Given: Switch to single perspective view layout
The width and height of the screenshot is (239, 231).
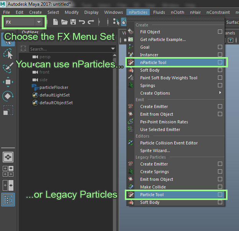Looking at the screenshot, I should (8, 157).
